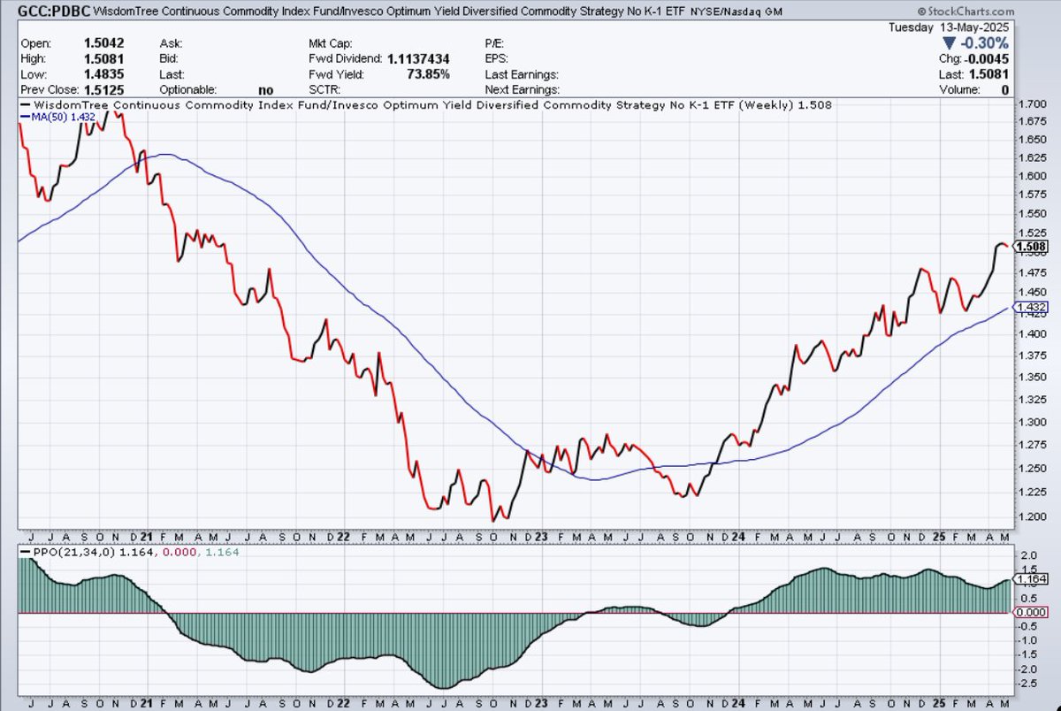Click the 1.700 price axis label
Image resolution: width=1061 pixels, height=711 pixels.
[1031, 105]
